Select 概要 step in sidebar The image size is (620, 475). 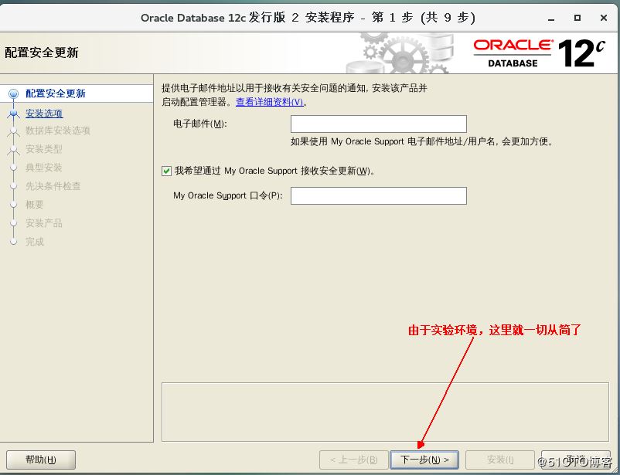[35, 205]
